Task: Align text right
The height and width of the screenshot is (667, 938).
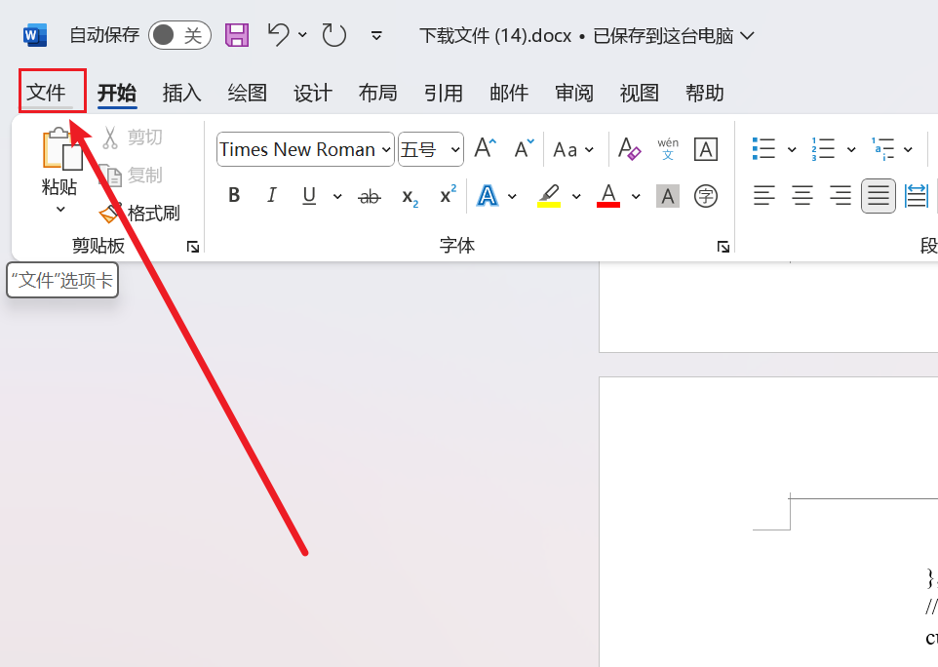Action: pyautogui.click(x=840, y=196)
